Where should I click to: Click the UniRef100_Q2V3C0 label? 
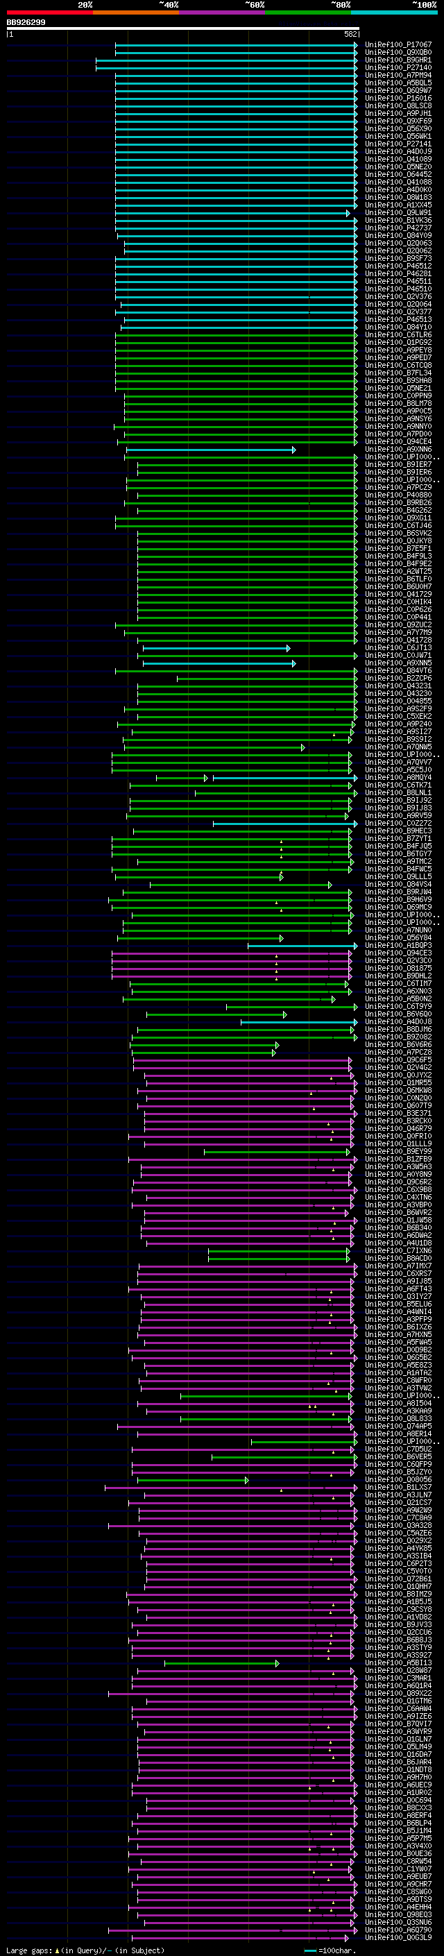[x=398, y=960]
